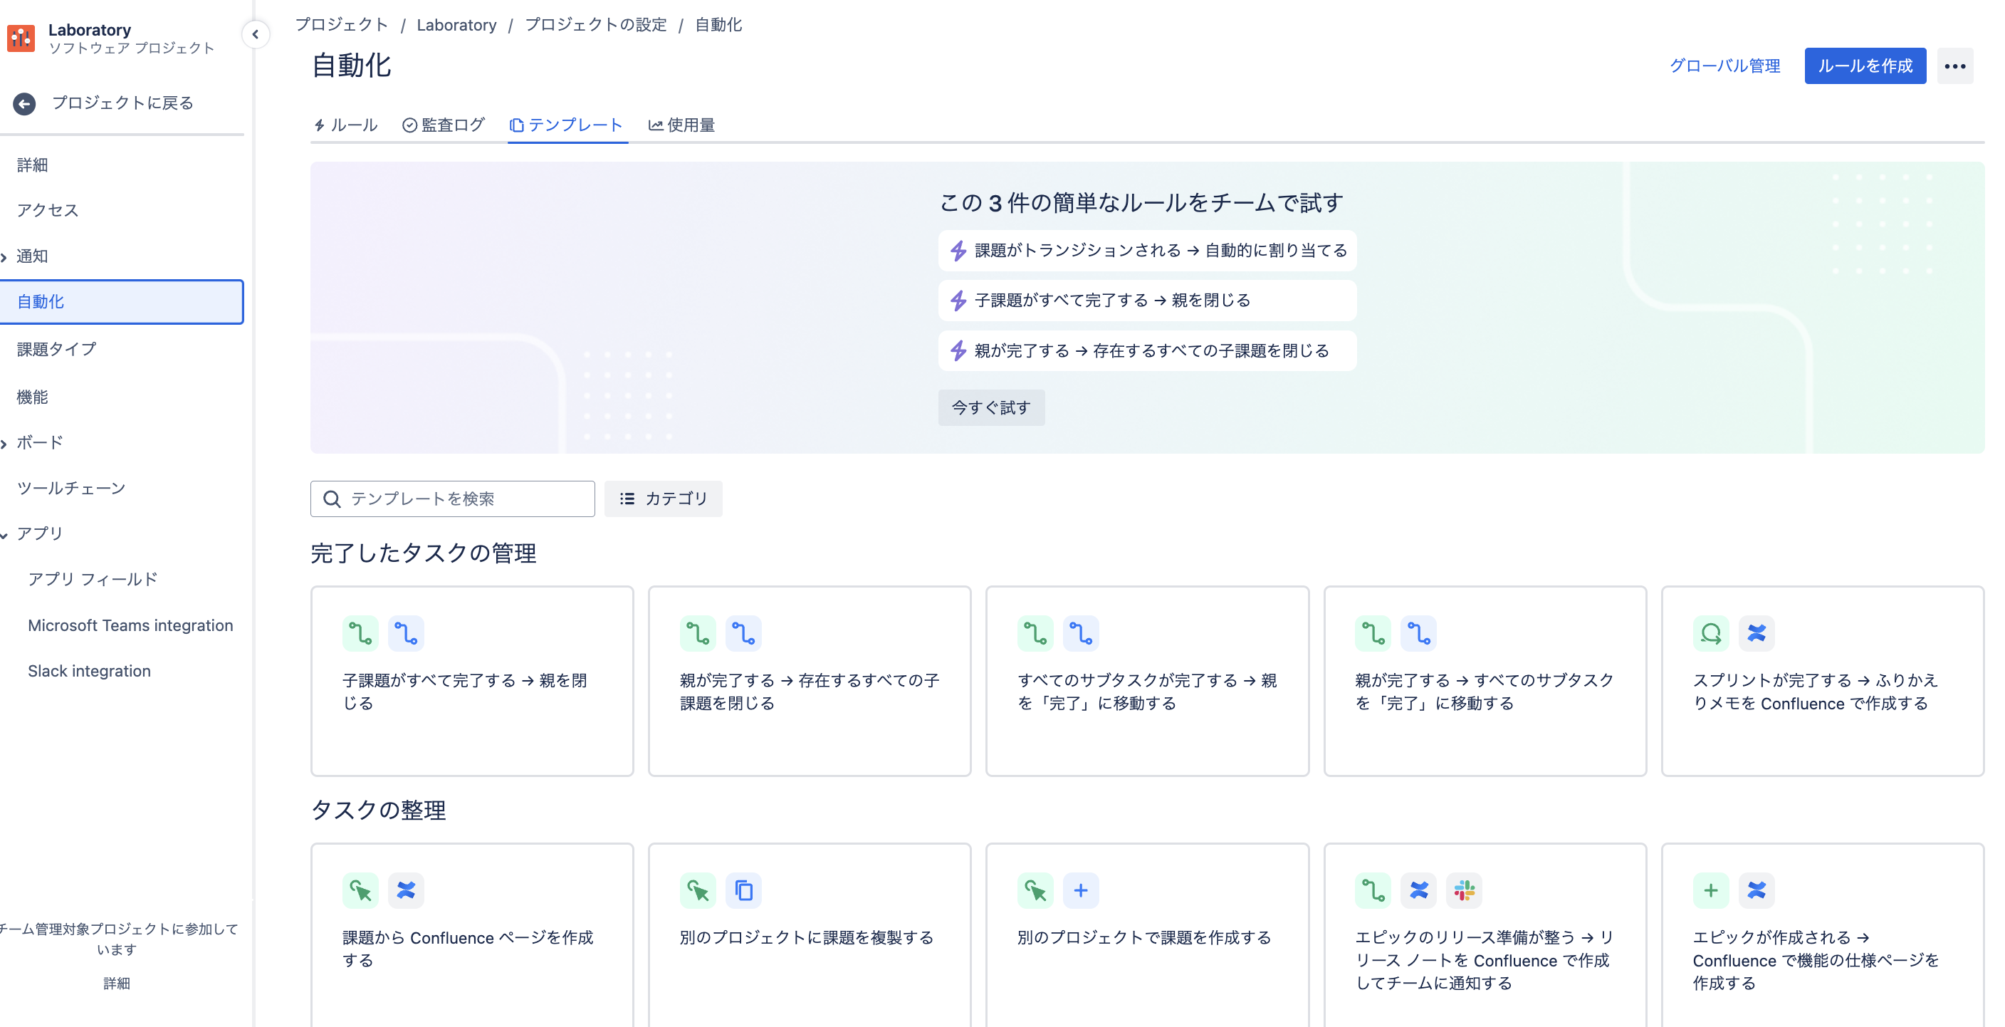Click the copy icon on the issue duplication template
The height and width of the screenshot is (1027, 2005).
[x=743, y=890]
